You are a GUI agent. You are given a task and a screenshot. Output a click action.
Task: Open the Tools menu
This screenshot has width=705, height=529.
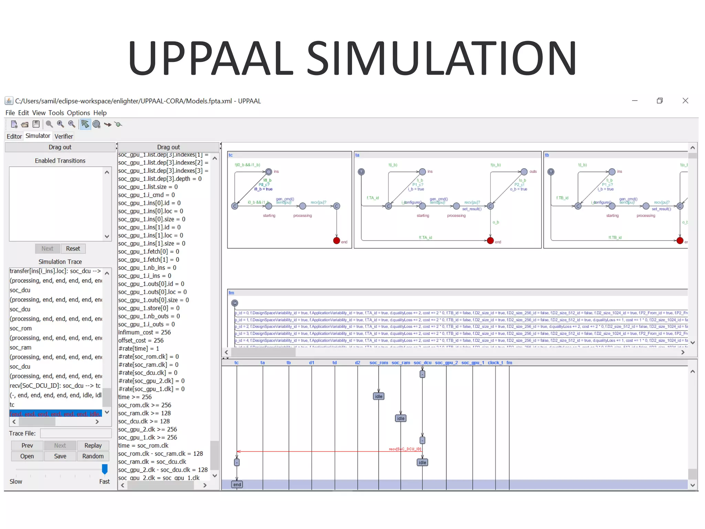click(56, 113)
